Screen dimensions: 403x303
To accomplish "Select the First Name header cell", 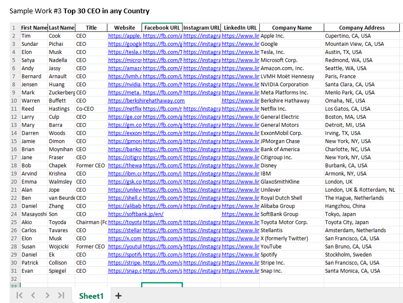I will (x=34, y=28).
